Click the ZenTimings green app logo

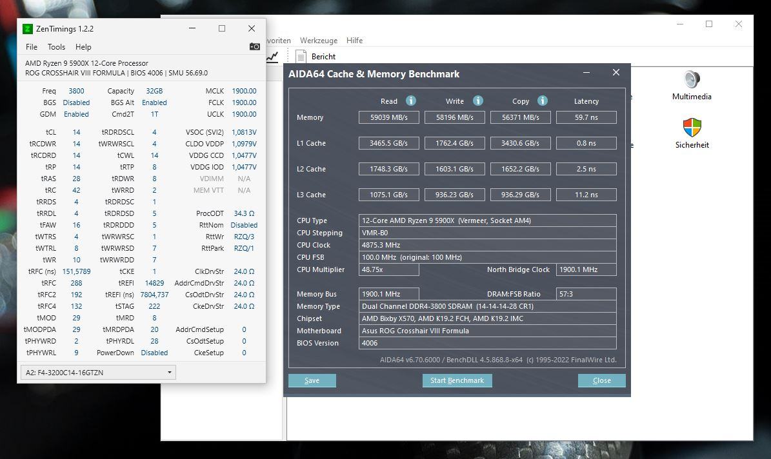point(28,28)
